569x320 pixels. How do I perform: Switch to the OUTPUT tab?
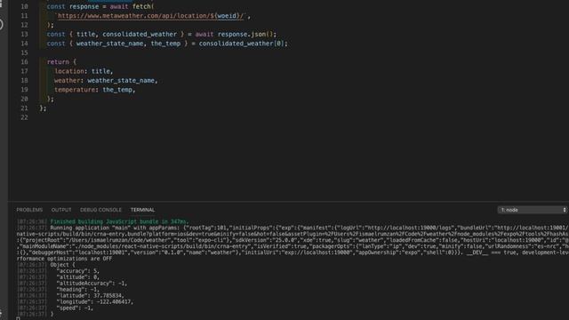click(61, 210)
